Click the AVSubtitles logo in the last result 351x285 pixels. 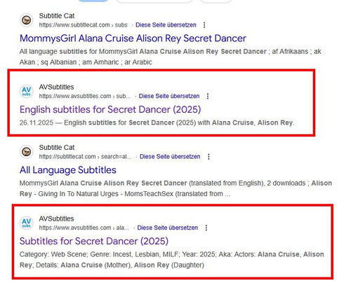[x=27, y=223]
